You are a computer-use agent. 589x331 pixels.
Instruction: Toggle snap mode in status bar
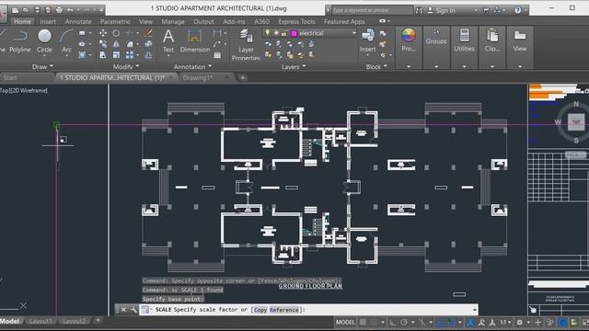[x=374, y=323]
